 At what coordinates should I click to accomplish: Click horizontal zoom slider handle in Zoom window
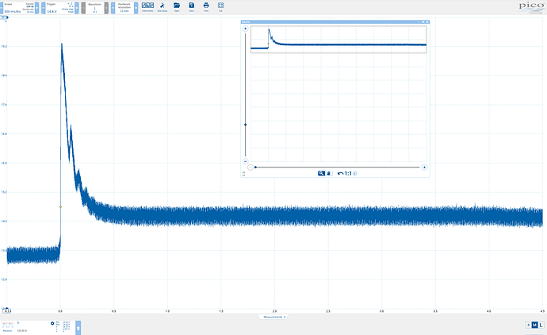pos(256,167)
